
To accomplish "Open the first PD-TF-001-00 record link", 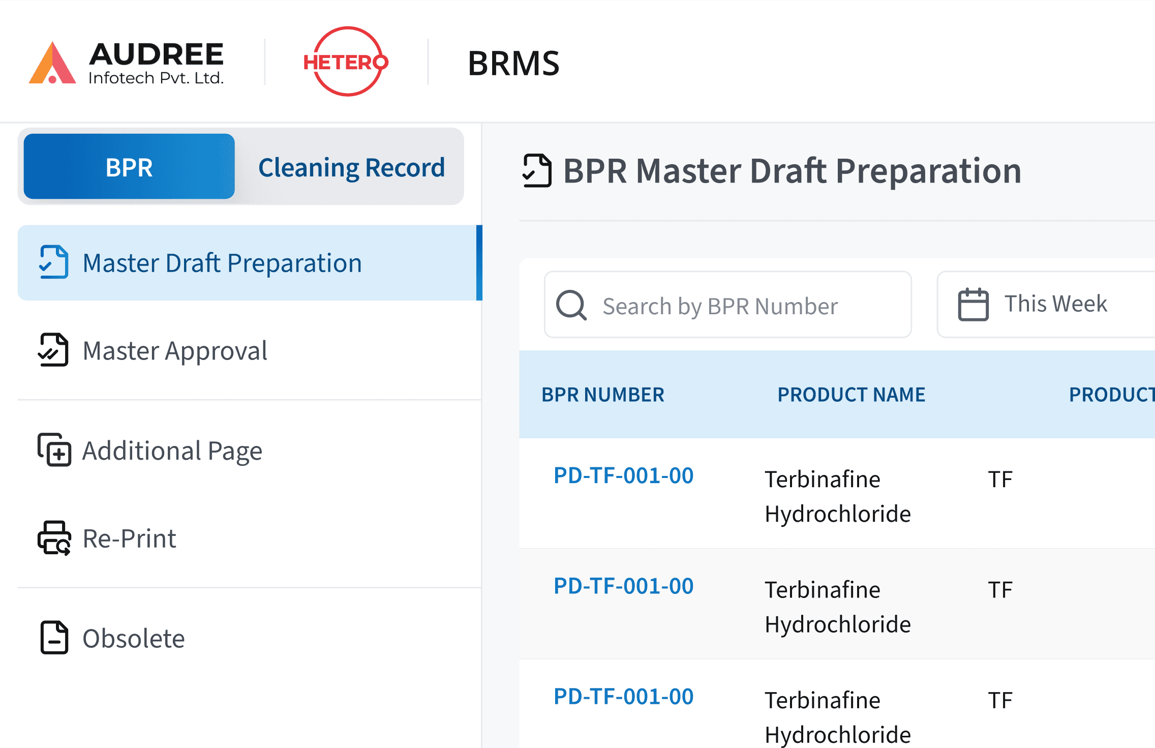I will (x=624, y=475).
